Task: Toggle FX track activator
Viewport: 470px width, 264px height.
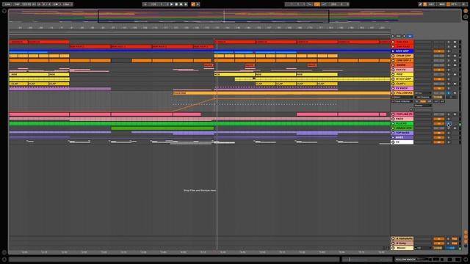Action: point(439,142)
